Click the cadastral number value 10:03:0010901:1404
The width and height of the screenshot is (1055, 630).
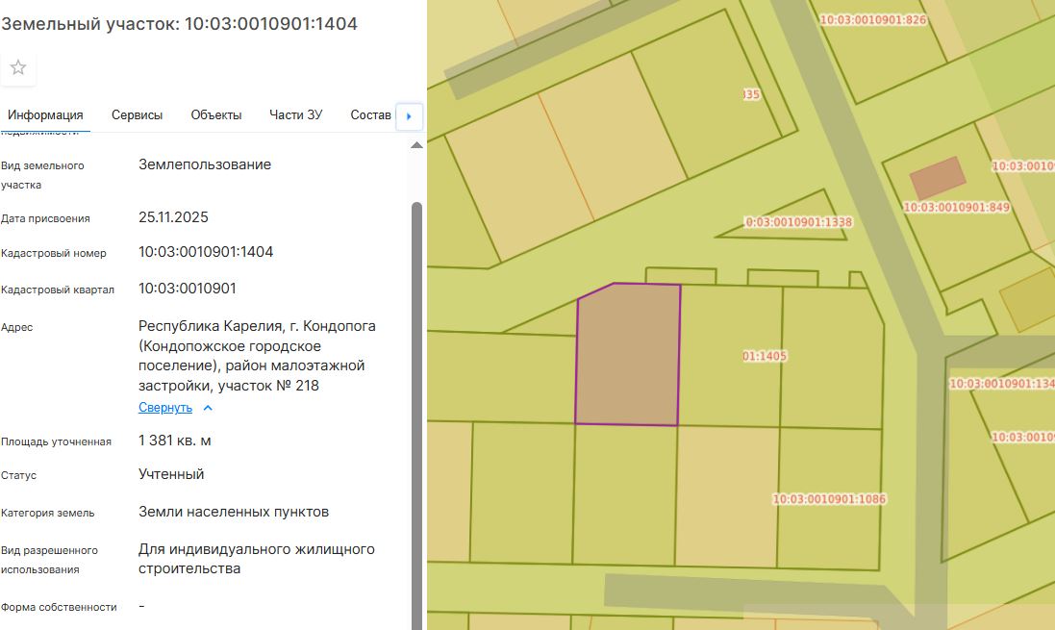tap(206, 252)
